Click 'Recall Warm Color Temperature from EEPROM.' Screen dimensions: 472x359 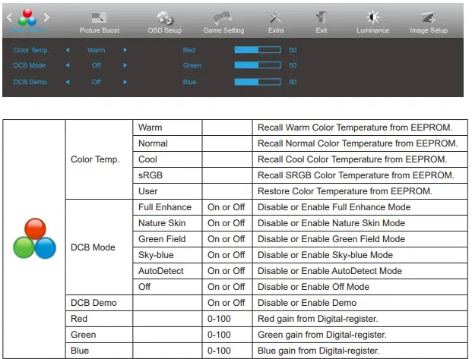coord(355,128)
